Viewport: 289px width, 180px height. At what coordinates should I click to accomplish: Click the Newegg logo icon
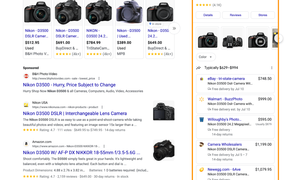pos(202,170)
